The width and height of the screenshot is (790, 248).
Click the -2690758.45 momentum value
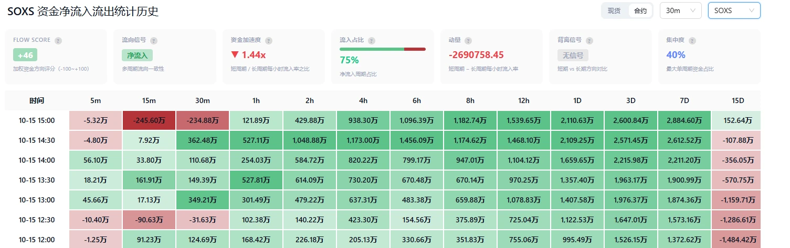pos(476,55)
